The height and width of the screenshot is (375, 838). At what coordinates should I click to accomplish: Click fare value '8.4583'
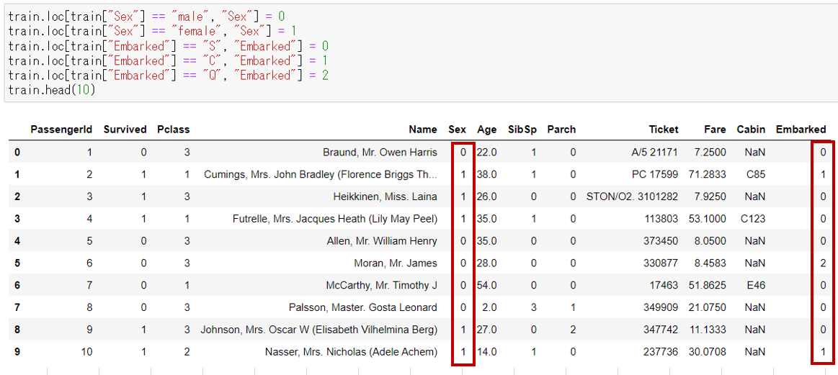(710, 263)
